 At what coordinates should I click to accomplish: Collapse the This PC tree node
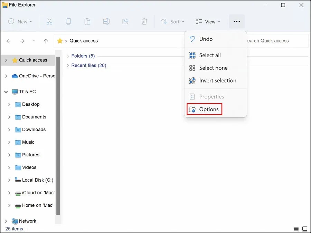(6, 91)
